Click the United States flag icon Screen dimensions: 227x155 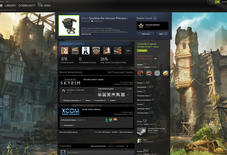tap(92, 21)
